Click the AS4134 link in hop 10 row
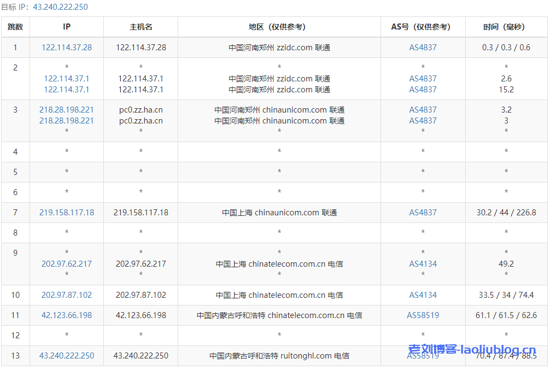Viewport: 550px width, 370px height. [423, 295]
